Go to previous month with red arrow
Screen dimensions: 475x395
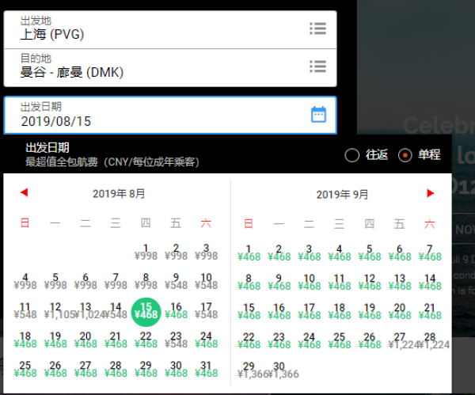tap(25, 192)
